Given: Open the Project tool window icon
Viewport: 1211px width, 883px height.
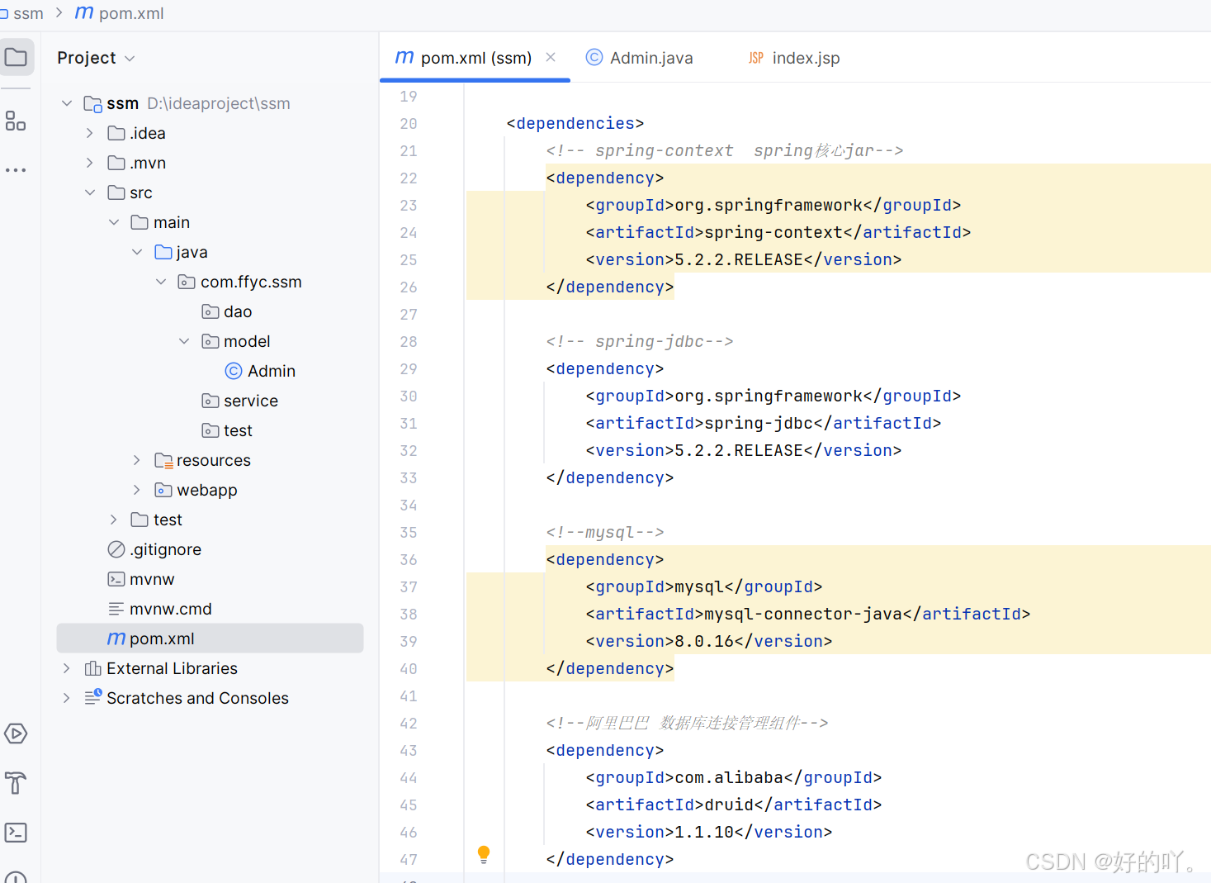Looking at the screenshot, I should click(16, 57).
